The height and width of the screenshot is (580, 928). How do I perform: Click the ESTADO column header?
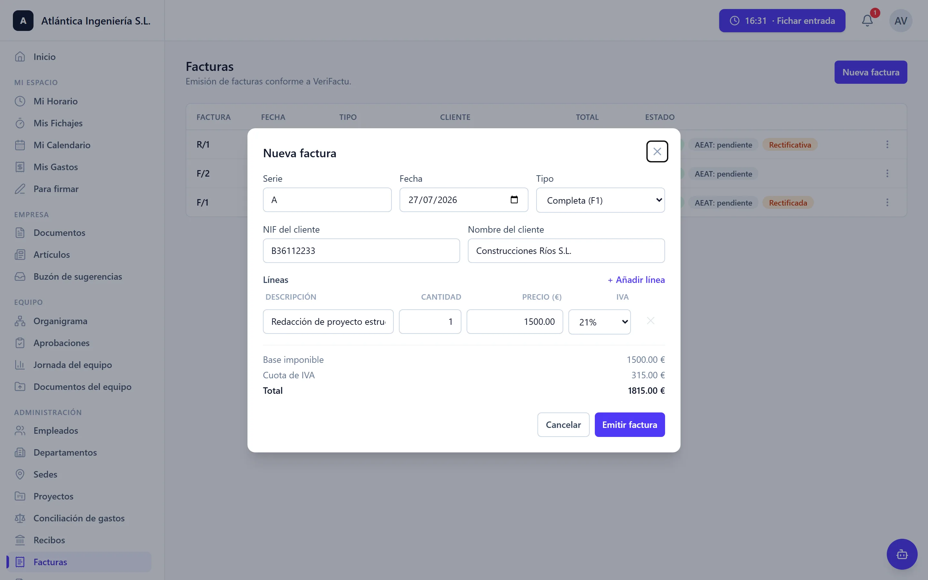[660, 117]
